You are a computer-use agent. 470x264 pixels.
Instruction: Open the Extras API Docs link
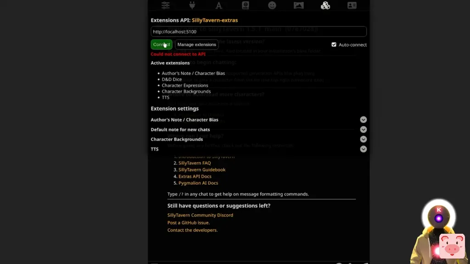195,176
